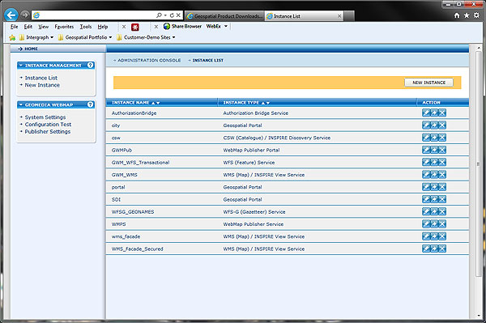The width and height of the screenshot is (486, 323).
Task: Open the Tools menu
Action: pos(86,27)
